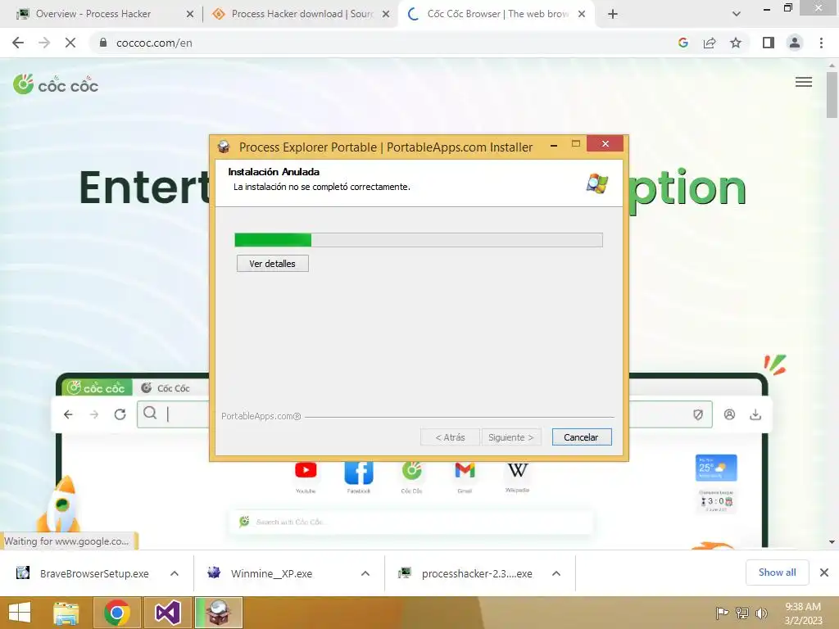Open the hamburger menu on the Cốc Cốc page
The width and height of the screenshot is (839, 629).
[803, 82]
